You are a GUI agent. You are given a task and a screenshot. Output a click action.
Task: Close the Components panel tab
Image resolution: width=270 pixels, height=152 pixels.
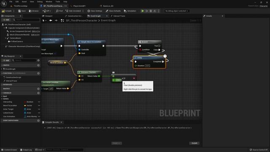click(21, 16)
